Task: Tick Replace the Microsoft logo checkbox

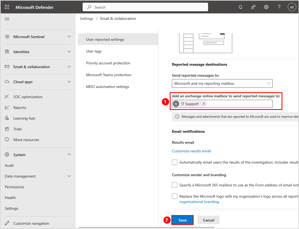Action: point(175,196)
